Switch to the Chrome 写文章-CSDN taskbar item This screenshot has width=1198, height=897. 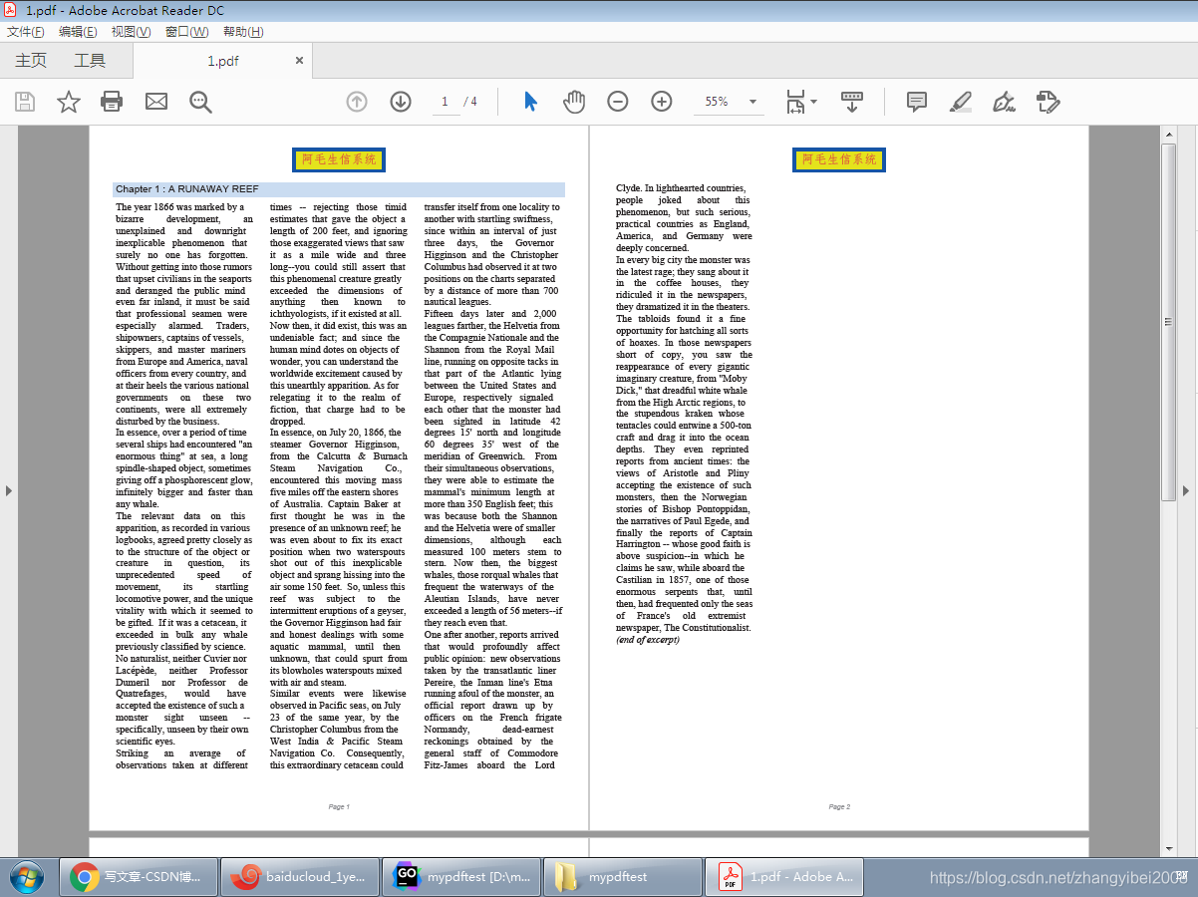[x=138, y=877]
